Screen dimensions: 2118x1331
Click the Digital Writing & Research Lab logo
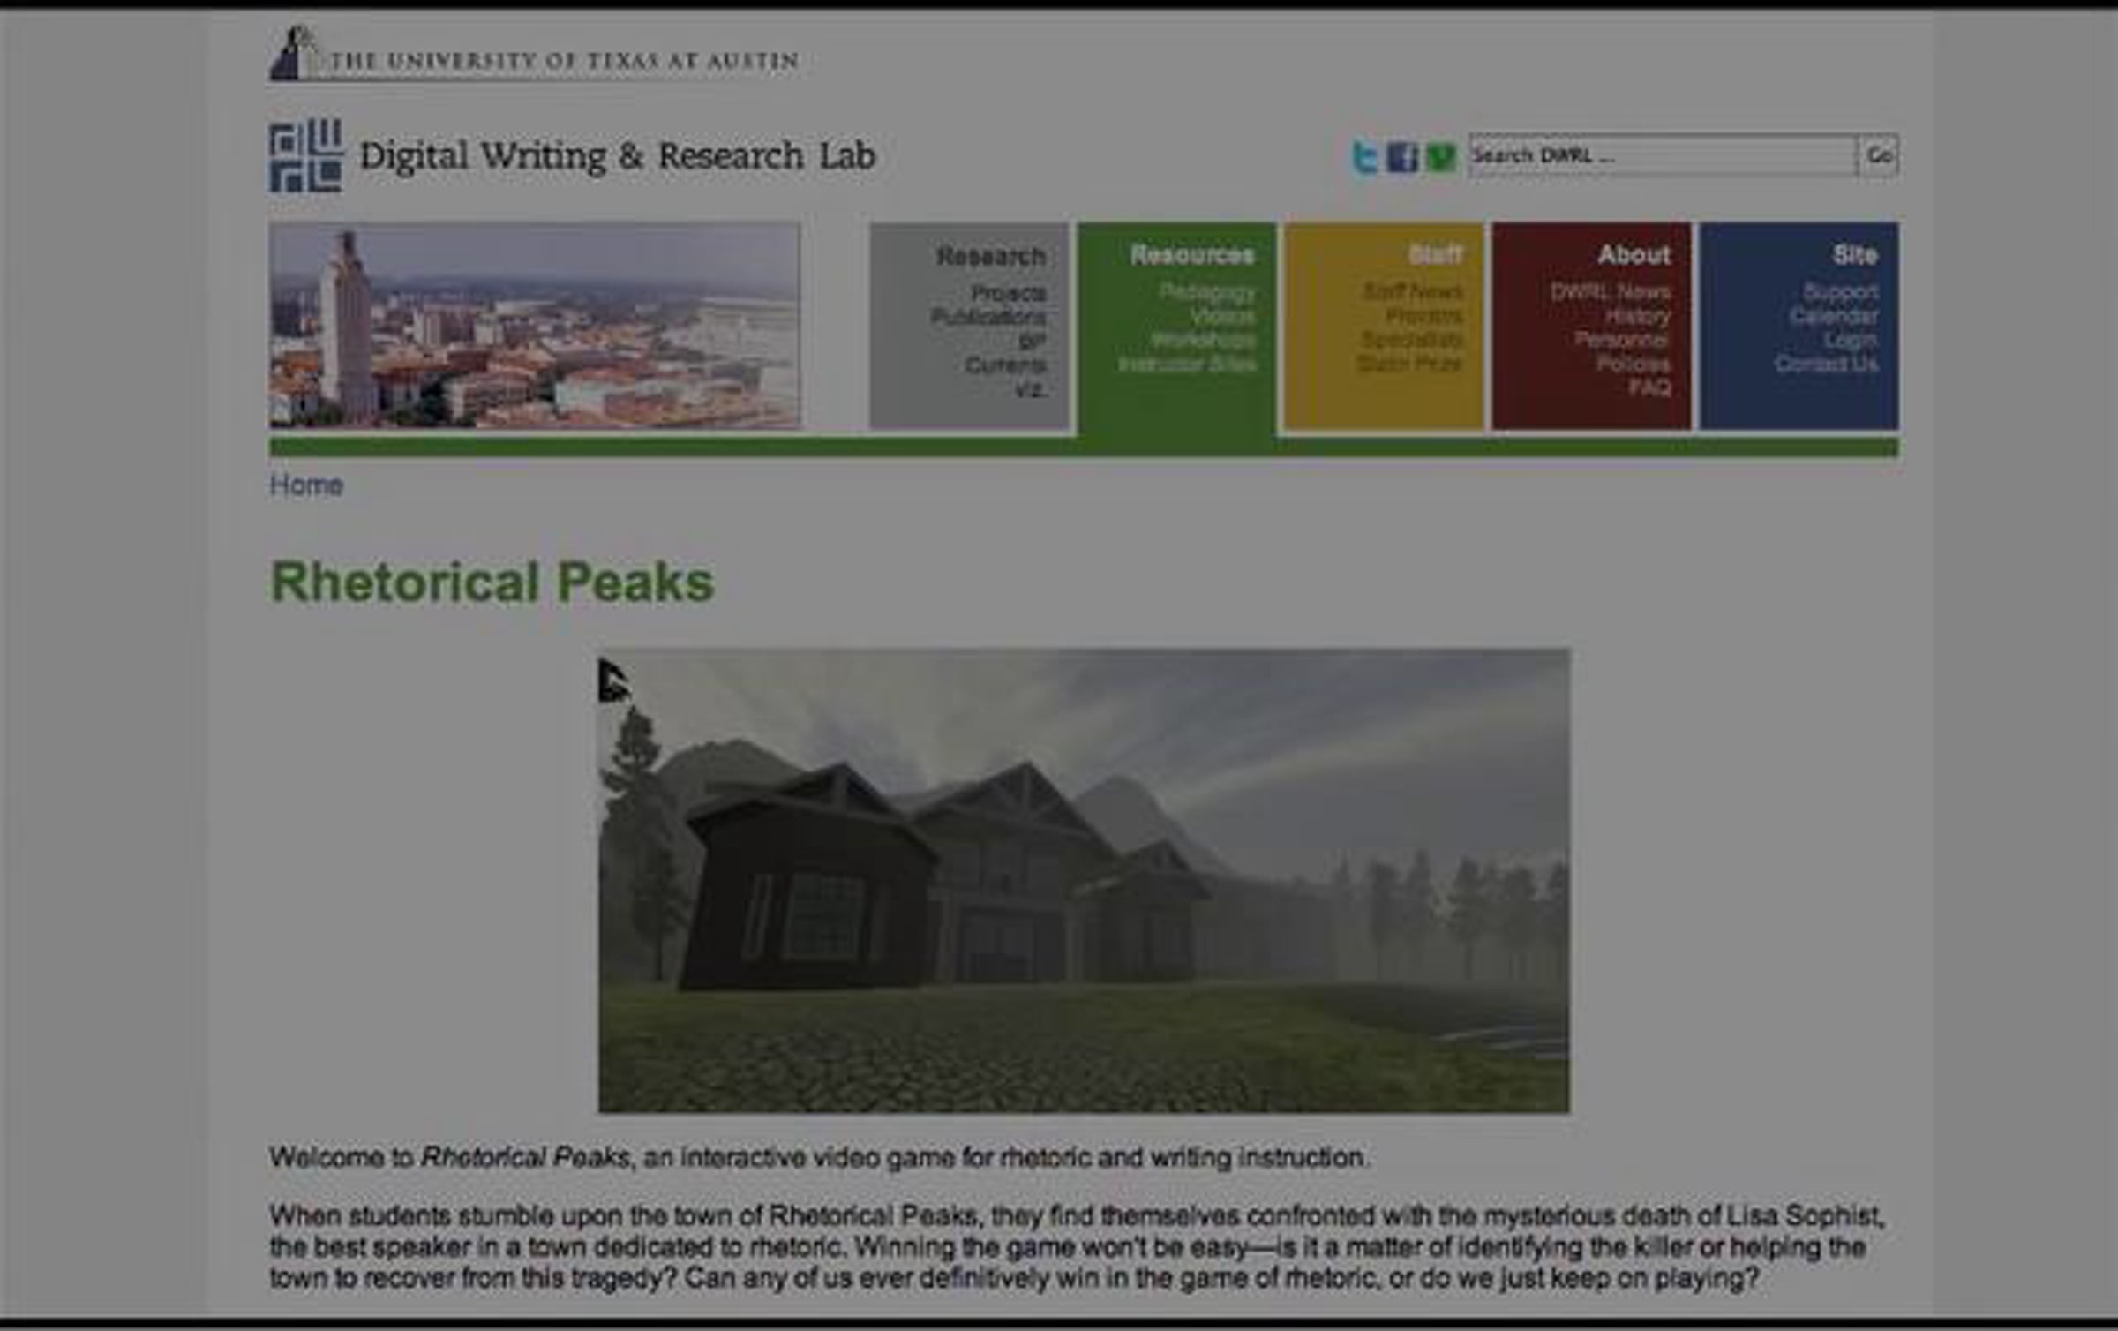(x=306, y=156)
